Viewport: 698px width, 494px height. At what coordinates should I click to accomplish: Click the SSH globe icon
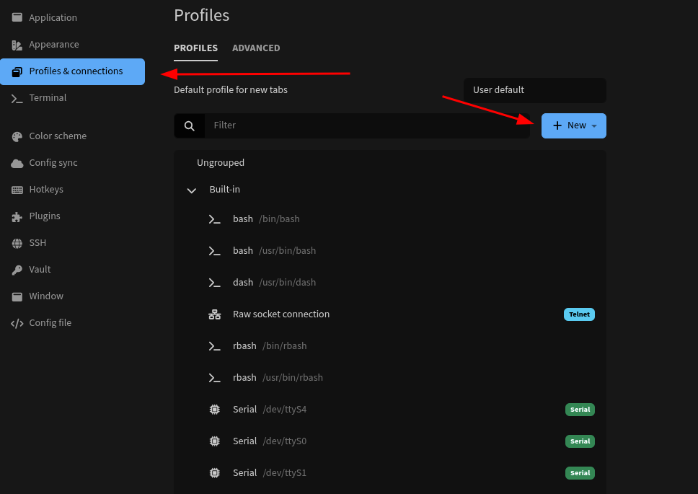pyautogui.click(x=17, y=243)
